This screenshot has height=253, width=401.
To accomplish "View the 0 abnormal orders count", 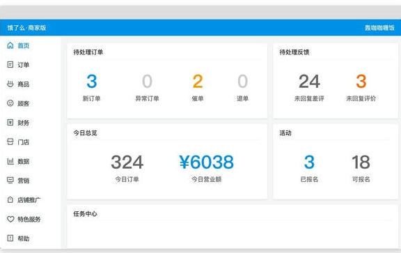I will (x=147, y=81).
